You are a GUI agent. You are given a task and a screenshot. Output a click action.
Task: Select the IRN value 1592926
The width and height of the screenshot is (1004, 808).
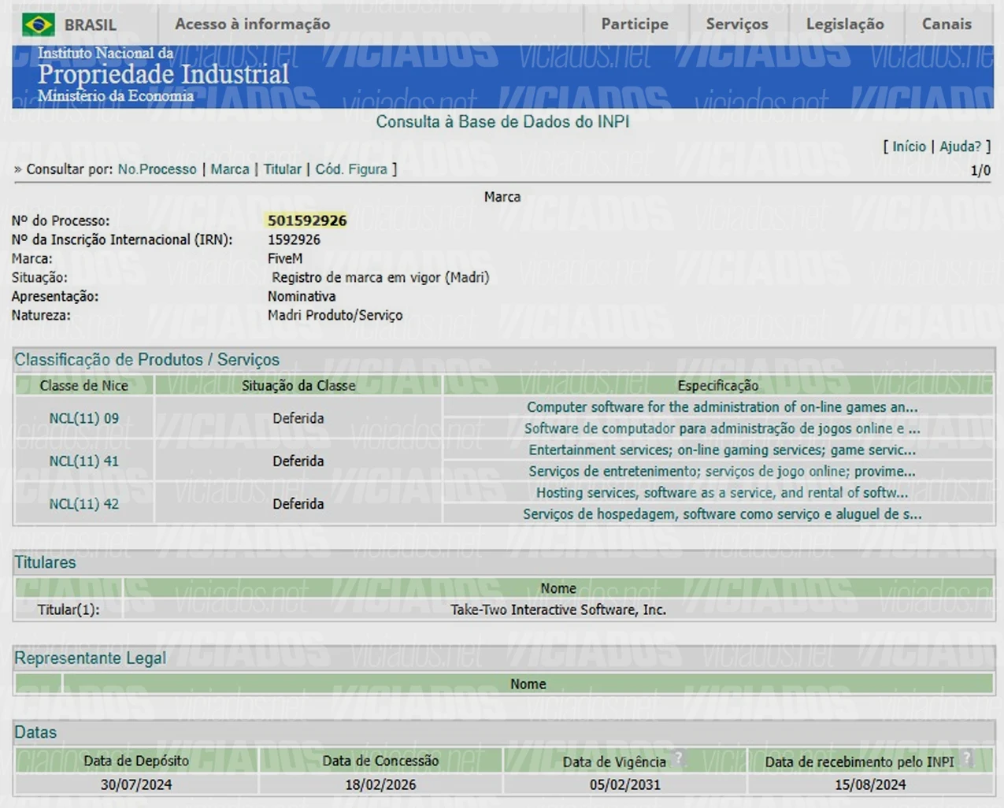[x=294, y=240]
